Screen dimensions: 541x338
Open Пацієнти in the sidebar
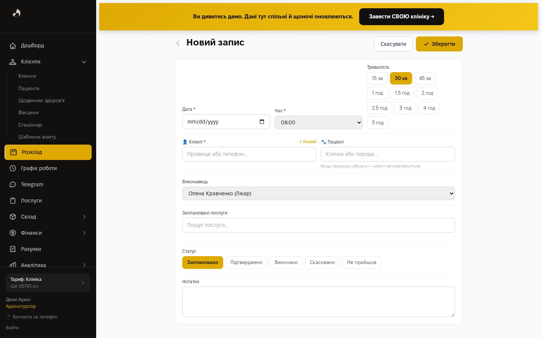(x=29, y=88)
